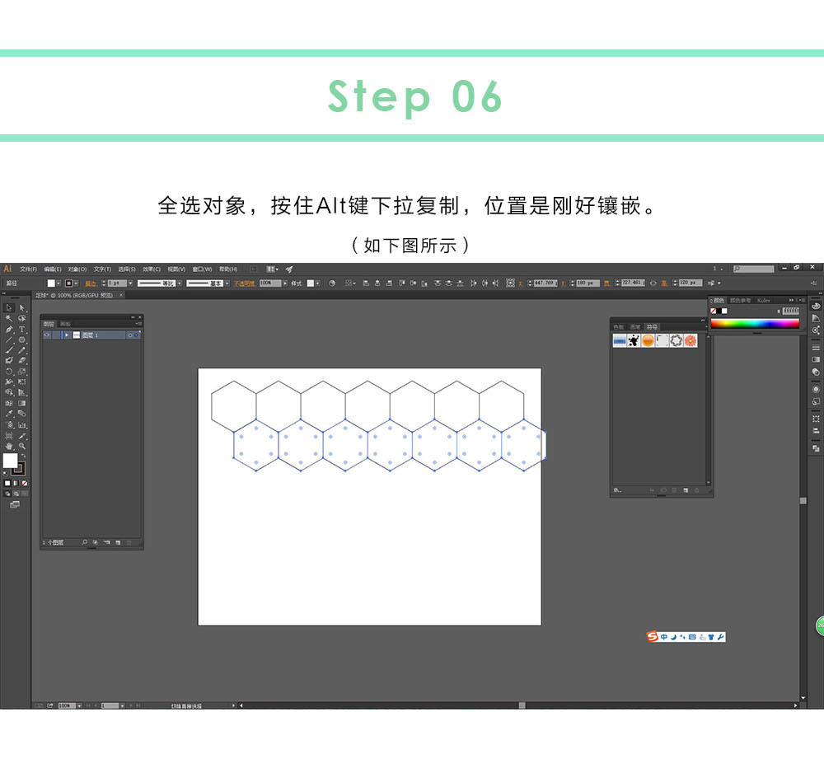Open the graphic style dropdown
824x768 pixels.
tap(318, 283)
